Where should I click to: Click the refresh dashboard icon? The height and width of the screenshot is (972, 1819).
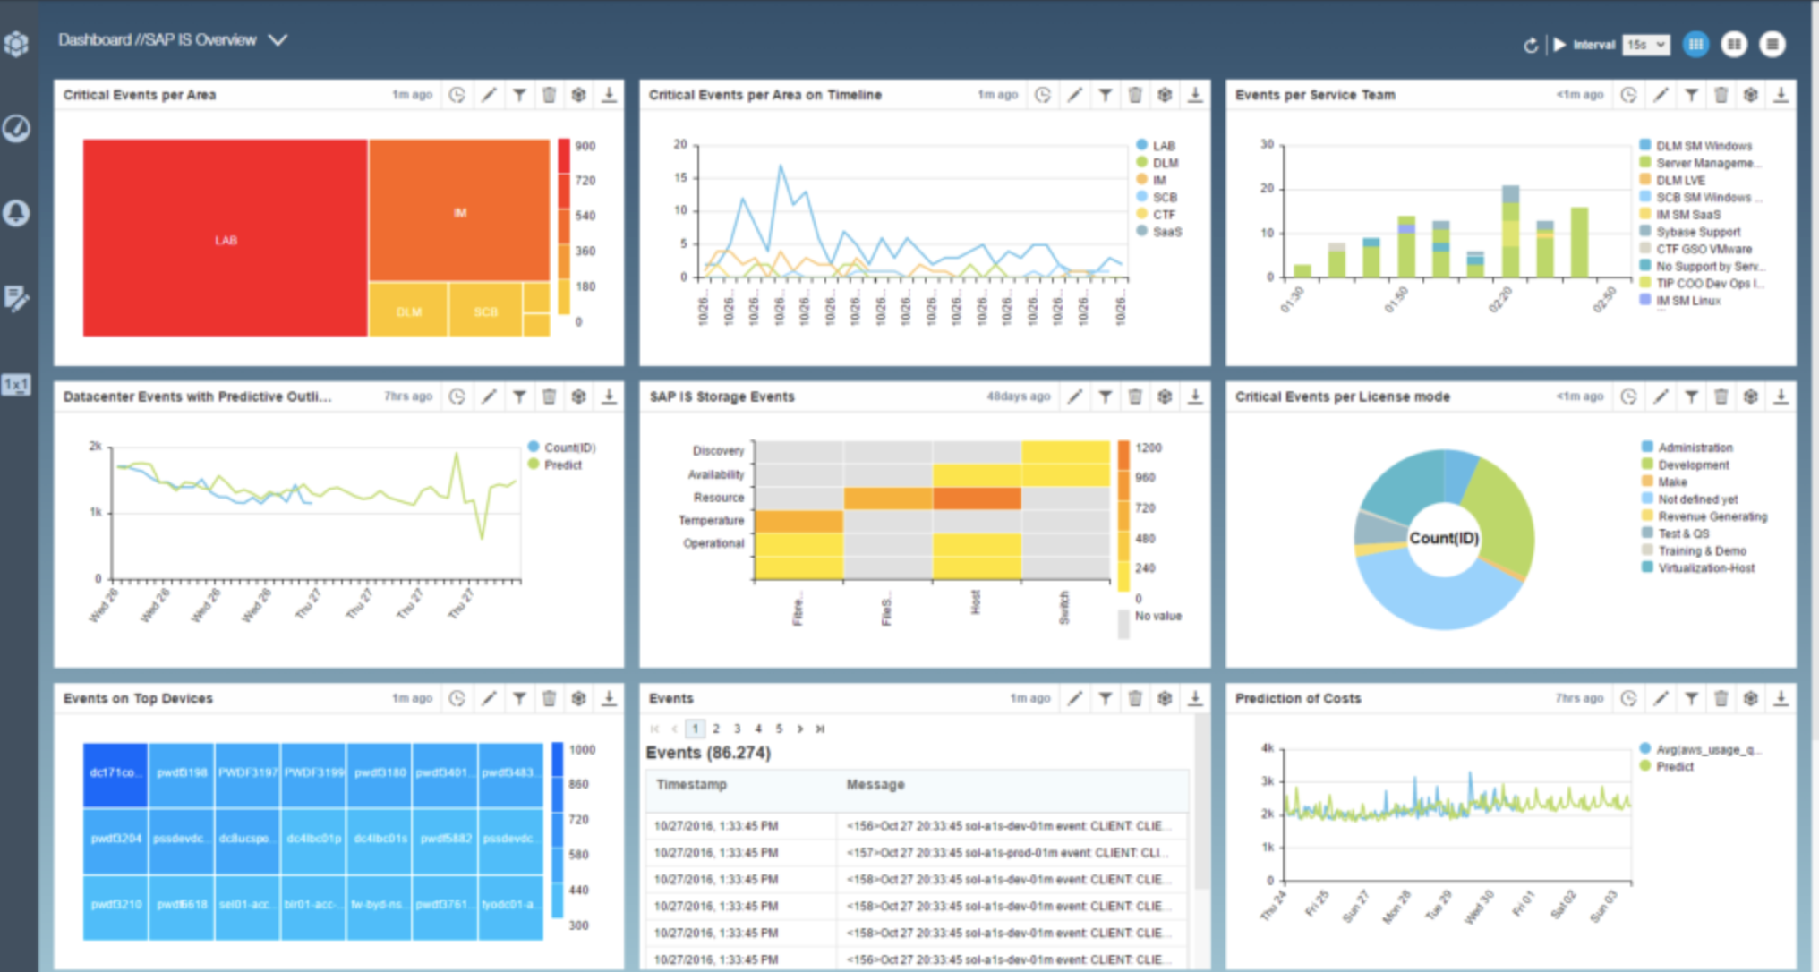1531,45
